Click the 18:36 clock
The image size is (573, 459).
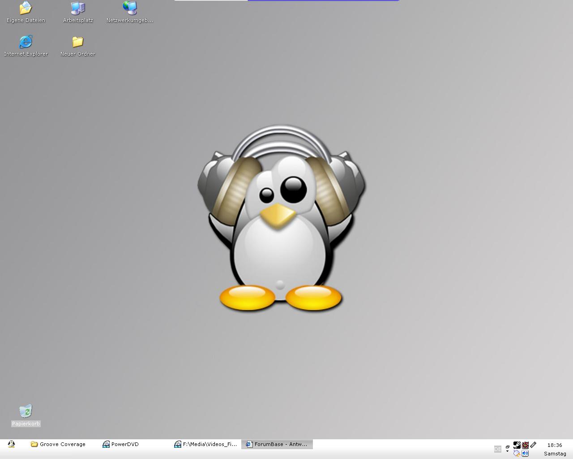click(x=555, y=445)
